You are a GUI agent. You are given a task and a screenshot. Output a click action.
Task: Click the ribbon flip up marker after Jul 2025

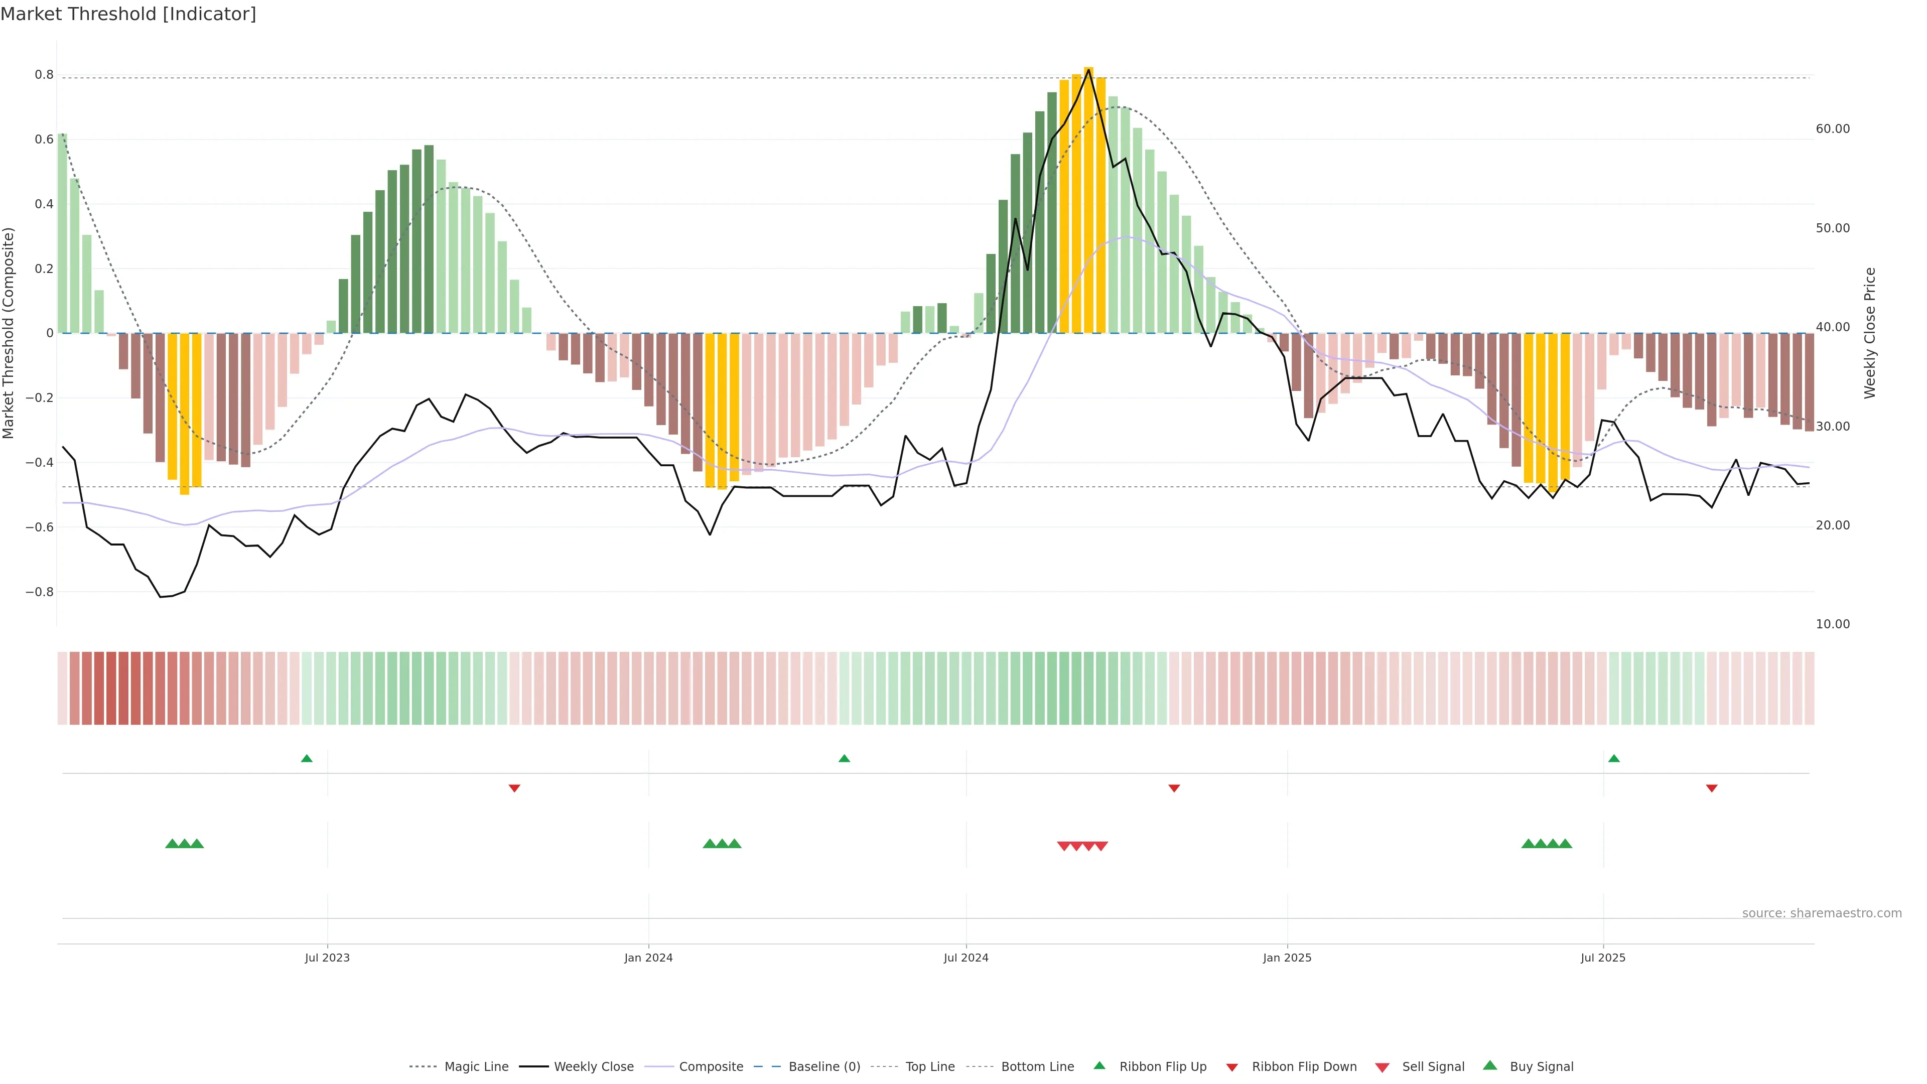tap(1613, 759)
